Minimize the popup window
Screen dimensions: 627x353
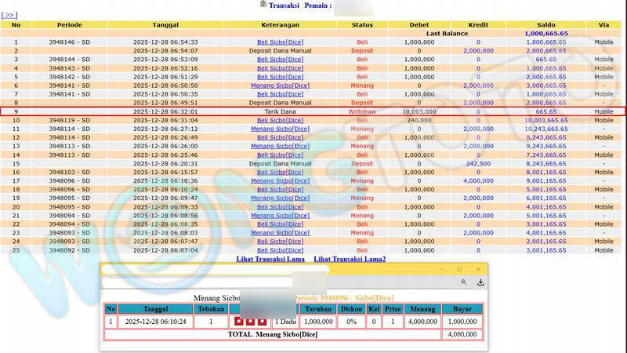click(438, 269)
